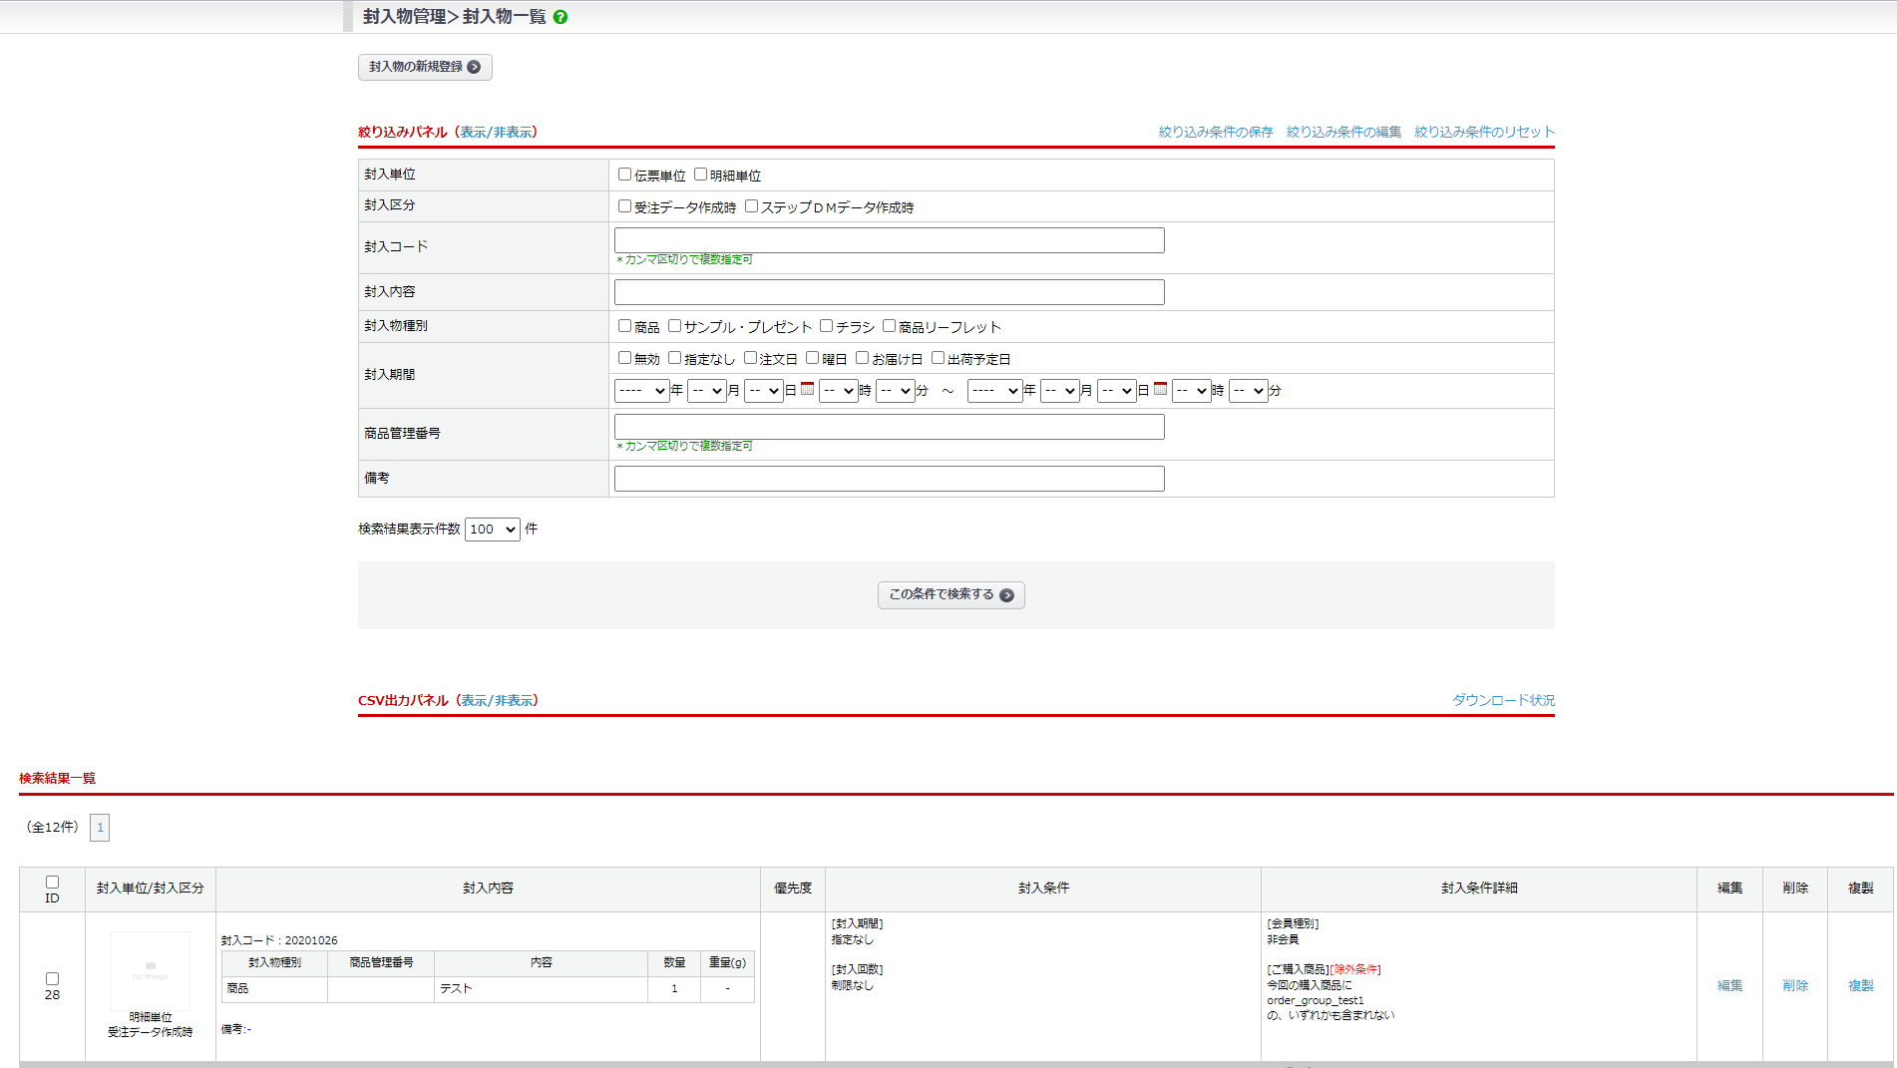
Task: Expand the start year dropdown in 封入期間
Action: [641, 391]
